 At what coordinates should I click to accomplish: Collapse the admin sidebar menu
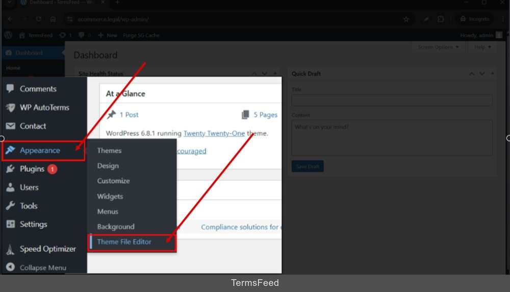[44, 268]
